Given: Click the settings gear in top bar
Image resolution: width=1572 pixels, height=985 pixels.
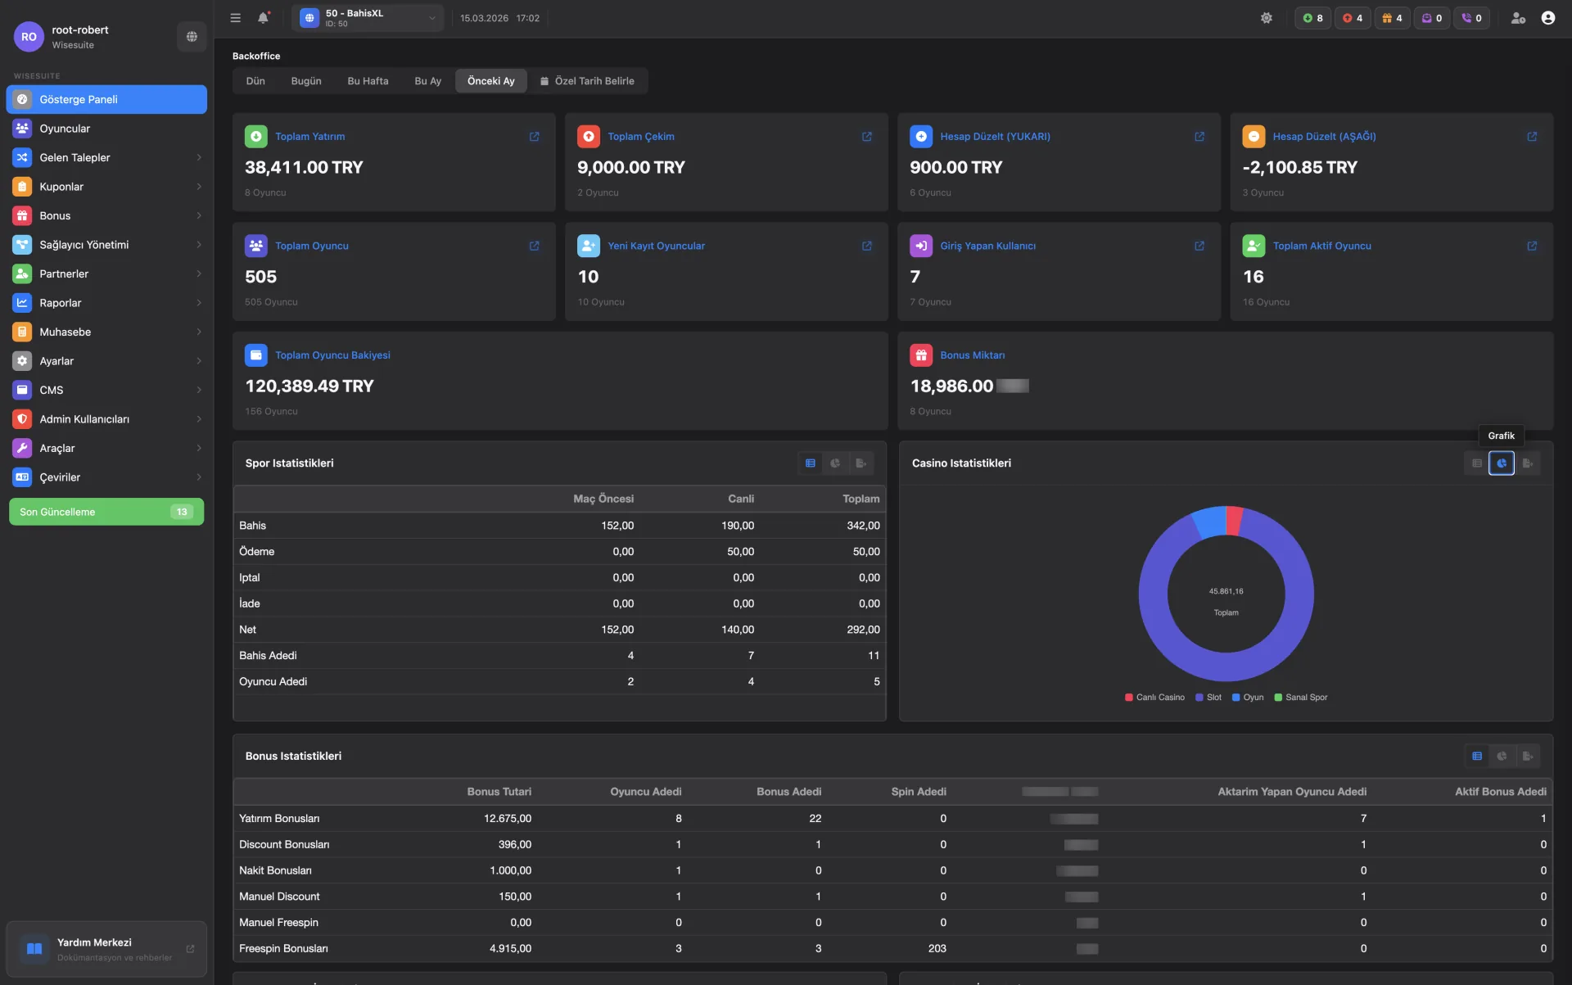Looking at the screenshot, I should point(1267,17).
